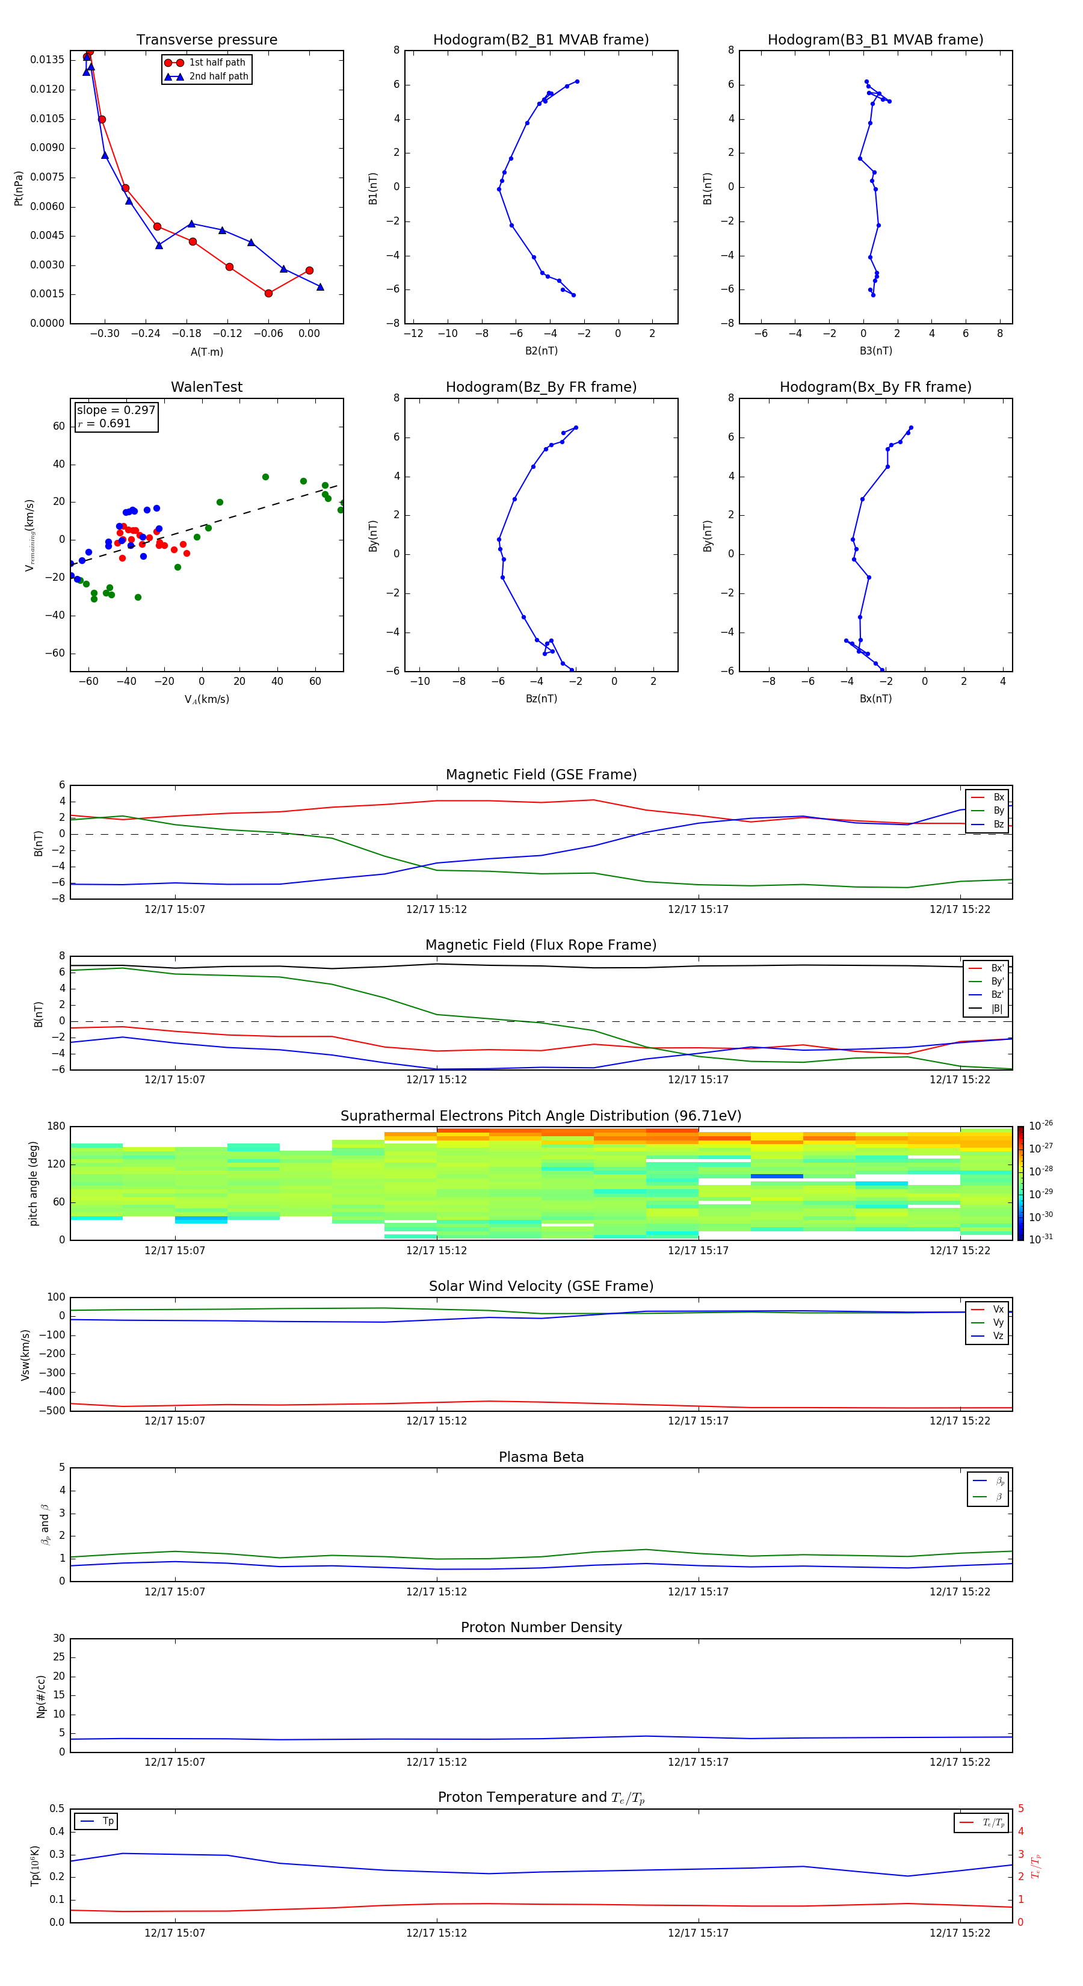This screenshot has height=1986, width=1083.
Task: Click By legend entry in GSE panel
Action: coord(987,811)
